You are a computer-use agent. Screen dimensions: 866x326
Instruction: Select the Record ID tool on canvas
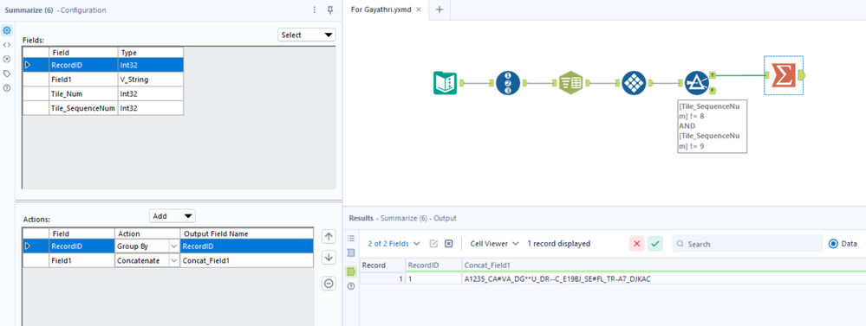pos(508,83)
